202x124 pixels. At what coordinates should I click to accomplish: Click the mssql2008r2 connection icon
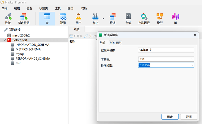(9, 35)
